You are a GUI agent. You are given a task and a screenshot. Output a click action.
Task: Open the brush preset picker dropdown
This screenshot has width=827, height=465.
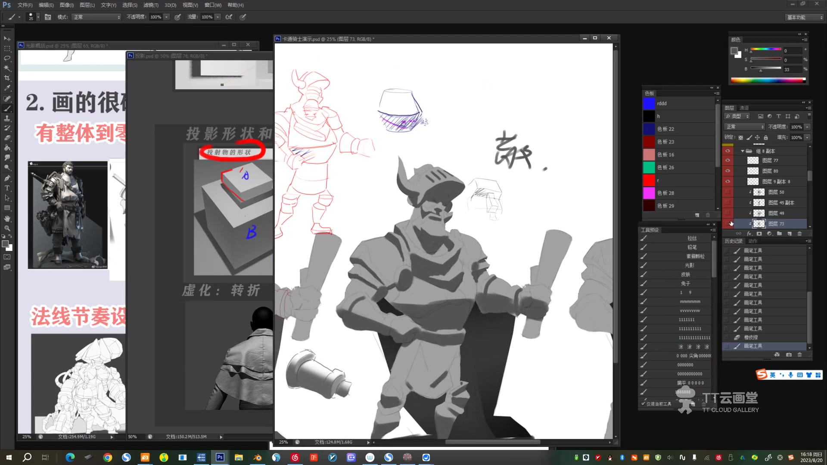[38, 17]
